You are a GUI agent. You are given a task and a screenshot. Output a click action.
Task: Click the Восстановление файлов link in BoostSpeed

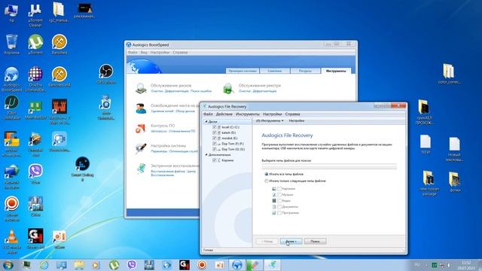click(168, 172)
